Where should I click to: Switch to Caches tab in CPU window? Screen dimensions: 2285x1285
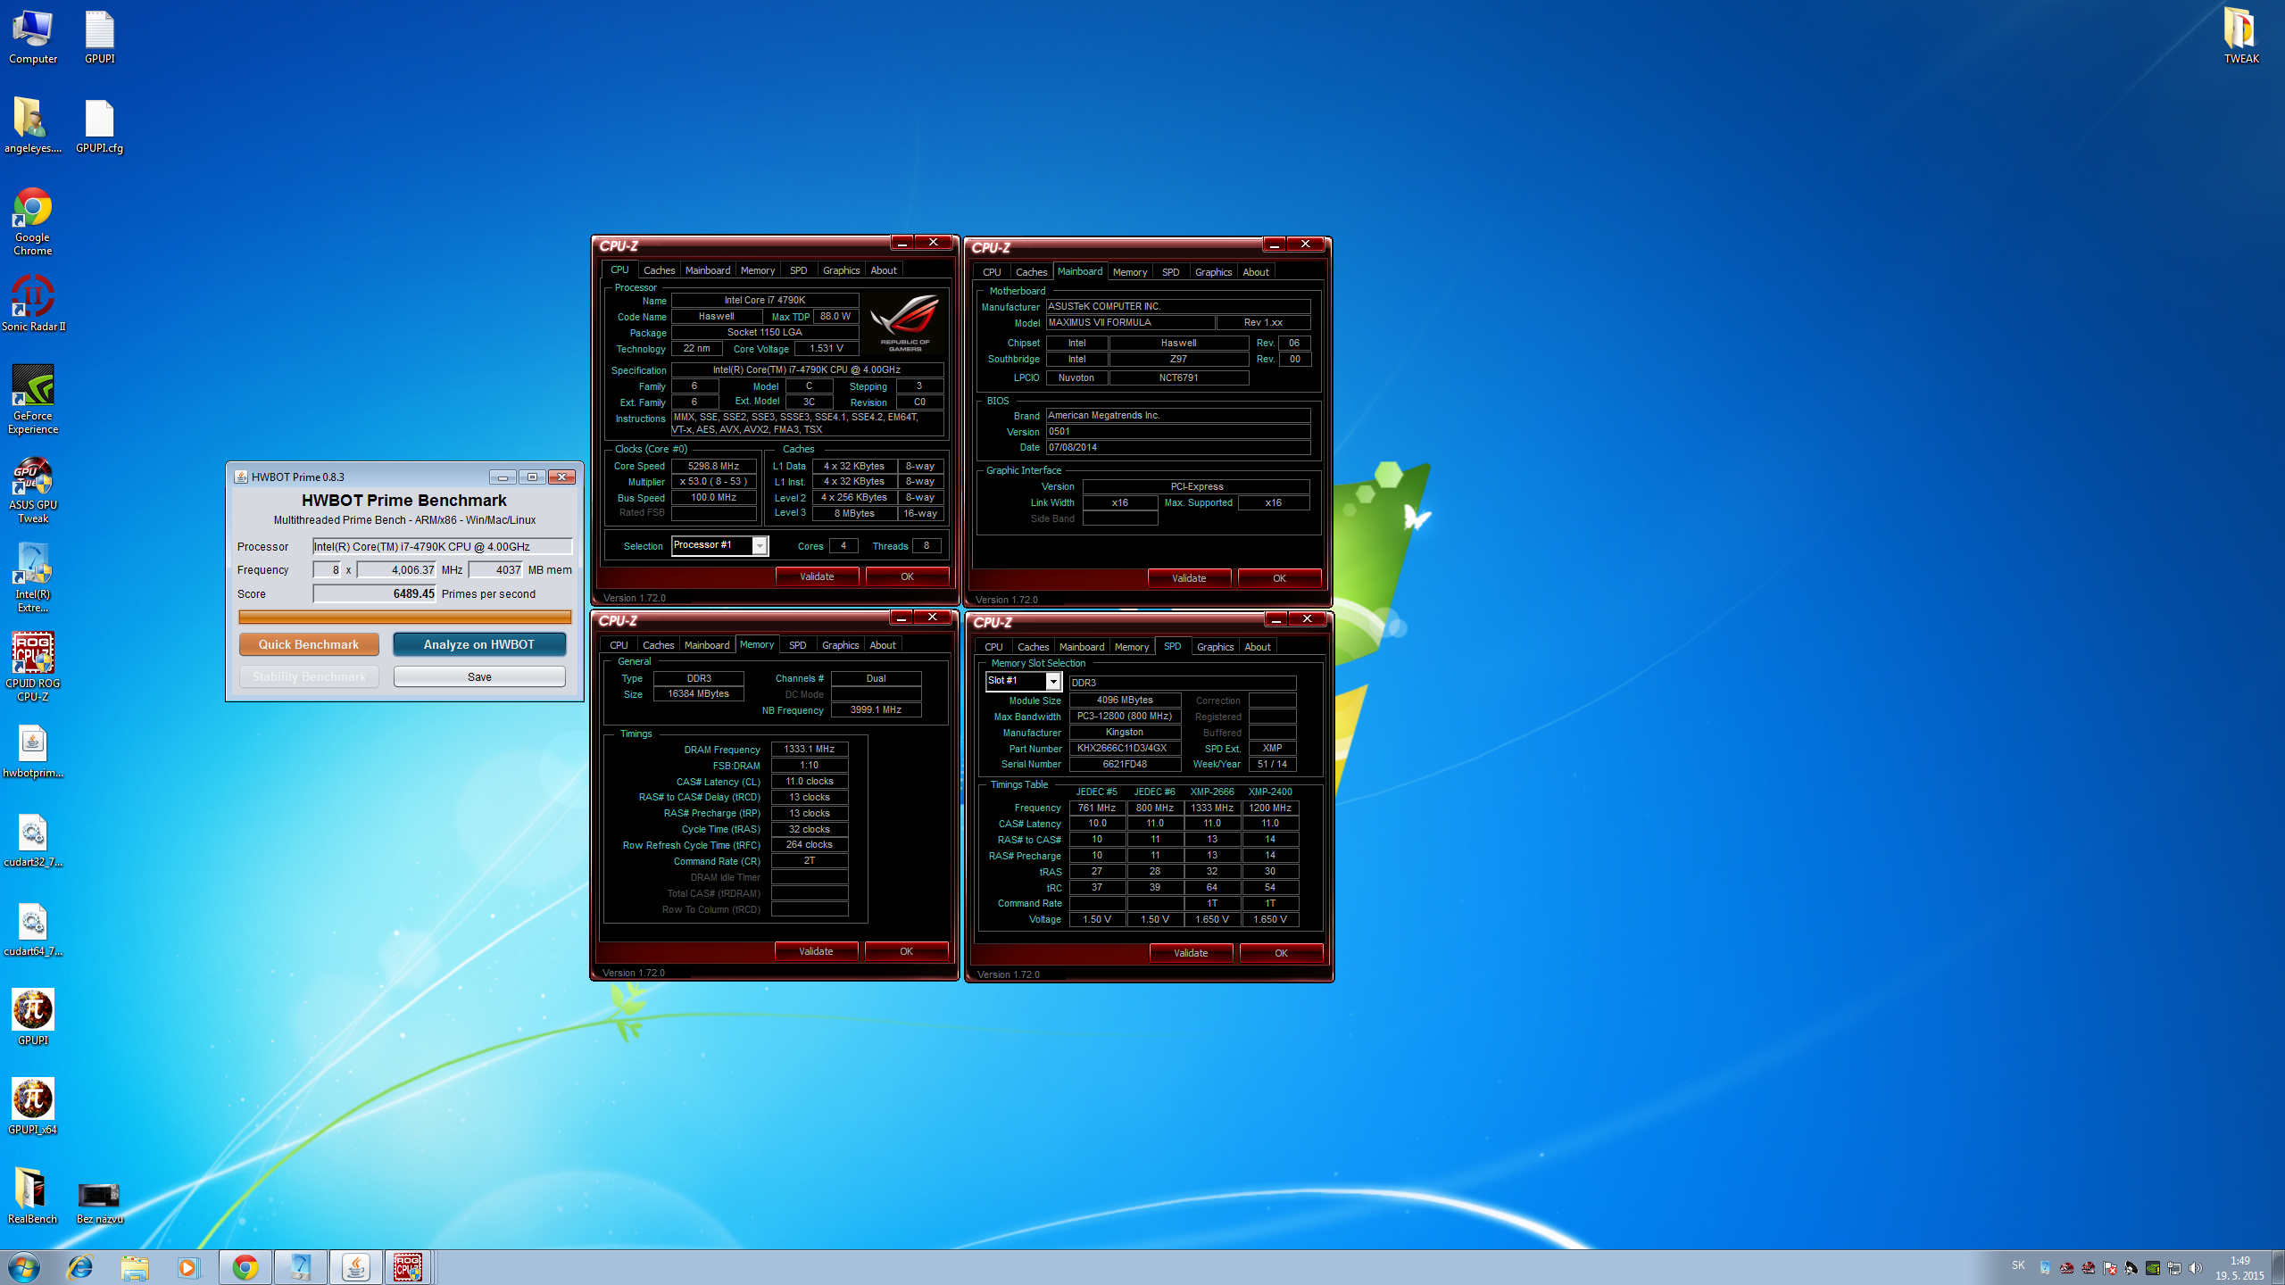pos(659,270)
